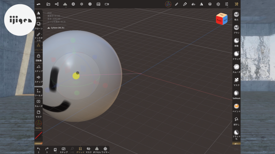Click the yellow gizmo center handle

76,76
